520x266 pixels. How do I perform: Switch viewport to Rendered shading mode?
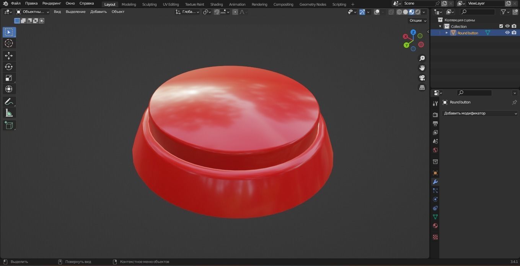point(417,12)
